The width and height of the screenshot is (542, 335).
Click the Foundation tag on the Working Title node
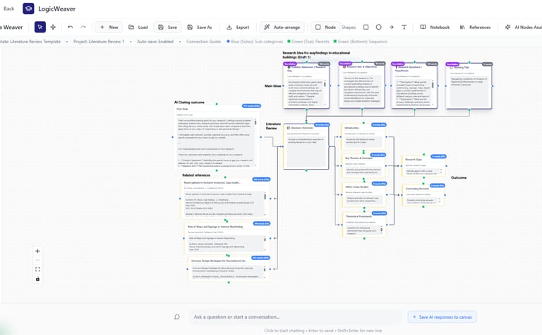tap(452, 64)
